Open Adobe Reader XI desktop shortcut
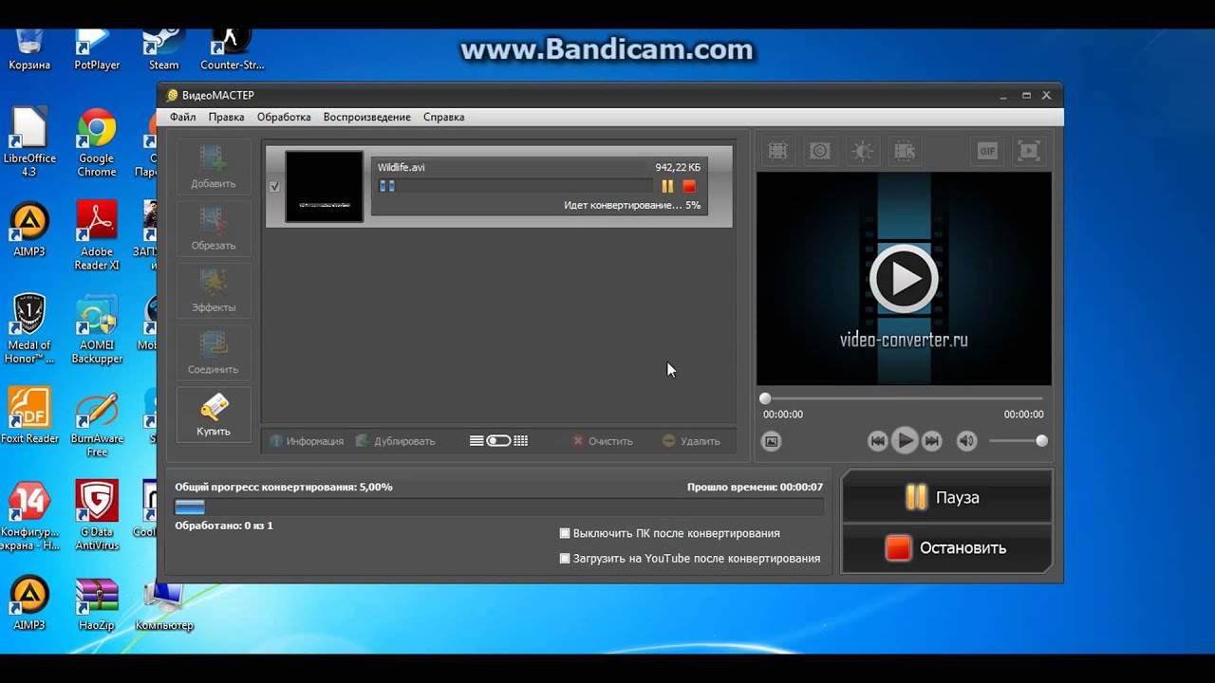Viewport: 1215px width, 683px height. click(97, 235)
